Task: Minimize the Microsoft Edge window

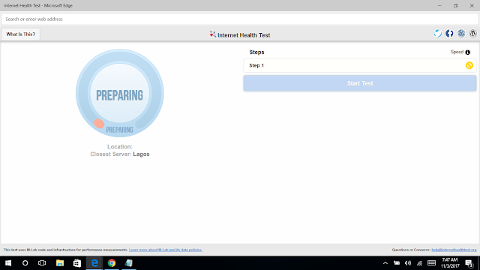Action: pyautogui.click(x=439, y=5)
